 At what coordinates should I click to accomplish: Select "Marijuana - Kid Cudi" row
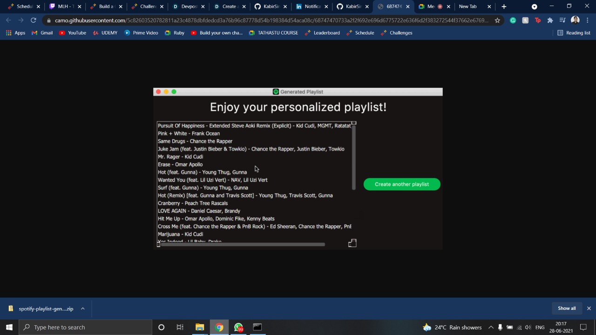(x=255, y=234)
